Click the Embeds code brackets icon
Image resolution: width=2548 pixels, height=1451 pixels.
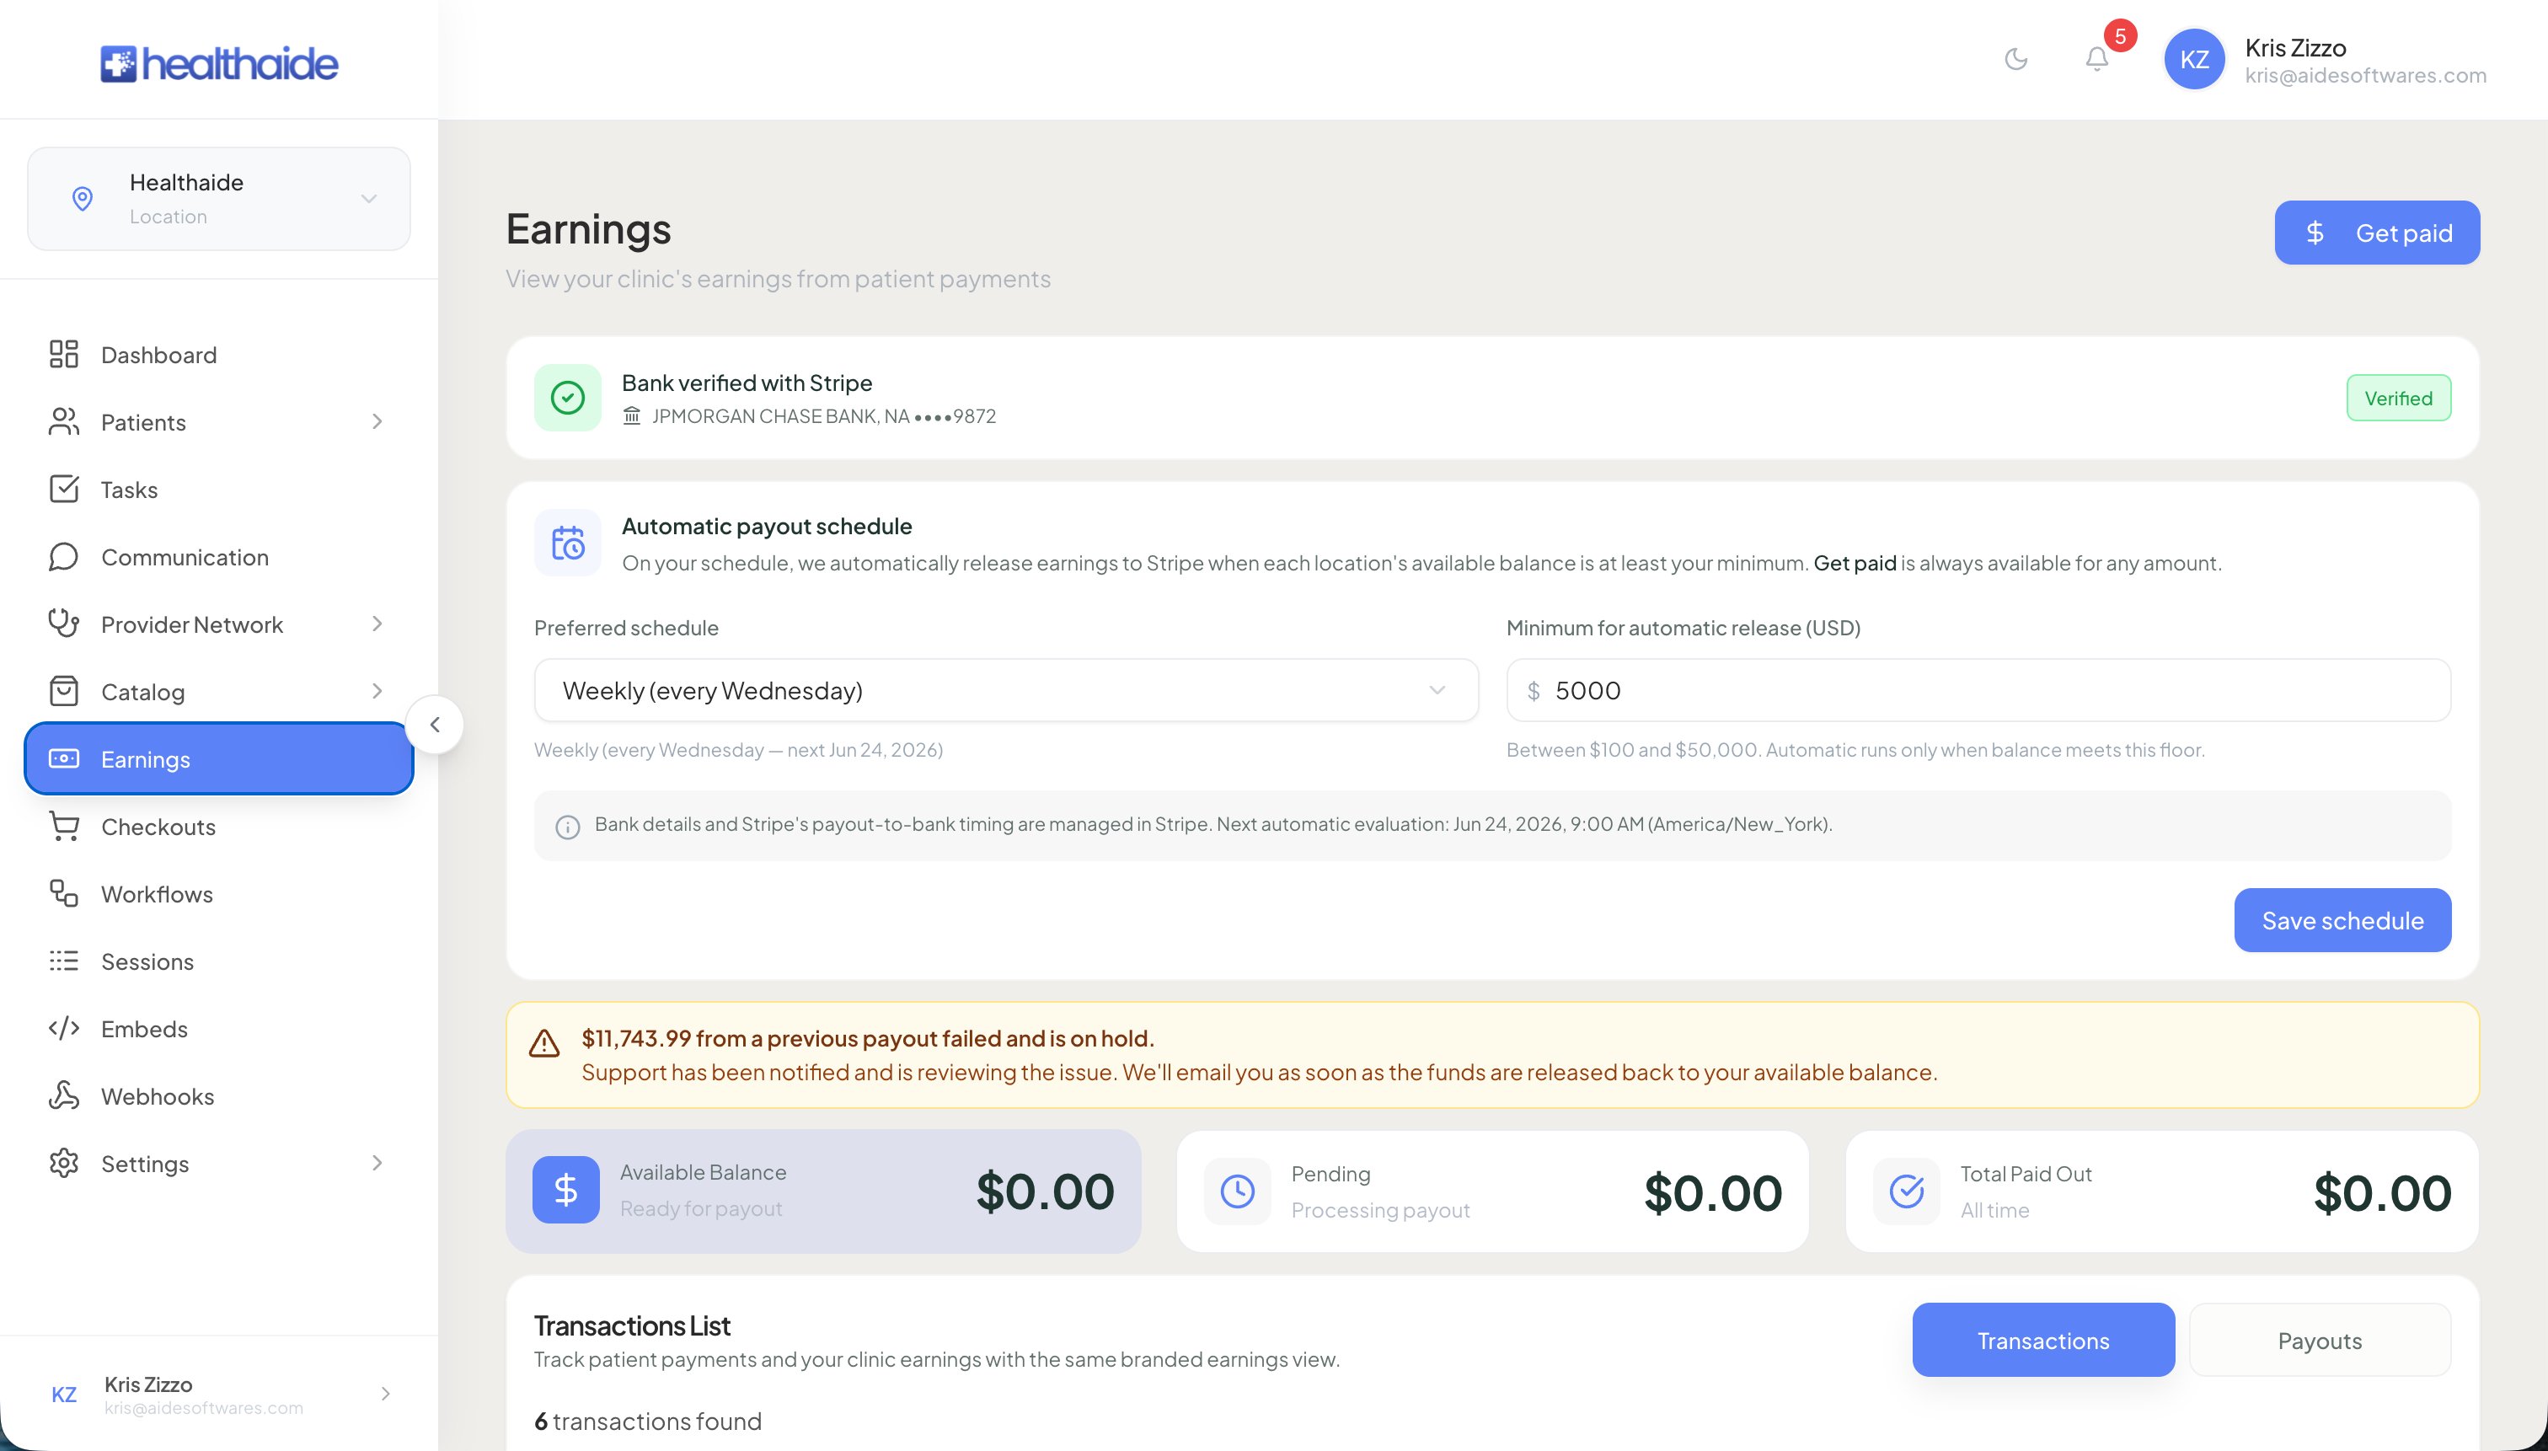64,1029
